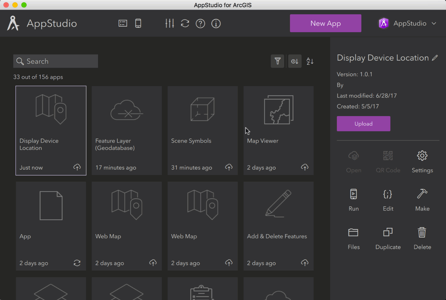The image size is (446, 300).
Task: Open the Files folder icon
Action: tap(353, 232)
